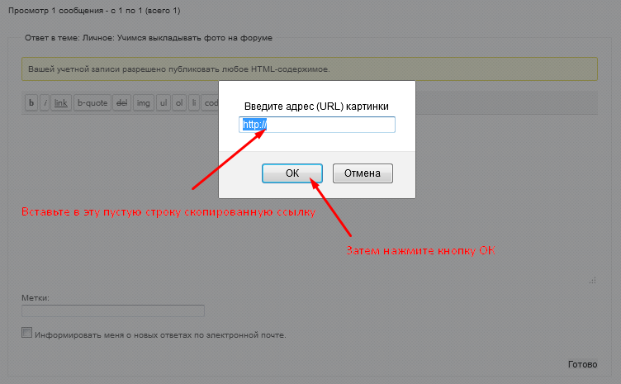Click the 'Ответ в теме' topic heading
This screenshot has width=621, height=384.
(149, 38)
